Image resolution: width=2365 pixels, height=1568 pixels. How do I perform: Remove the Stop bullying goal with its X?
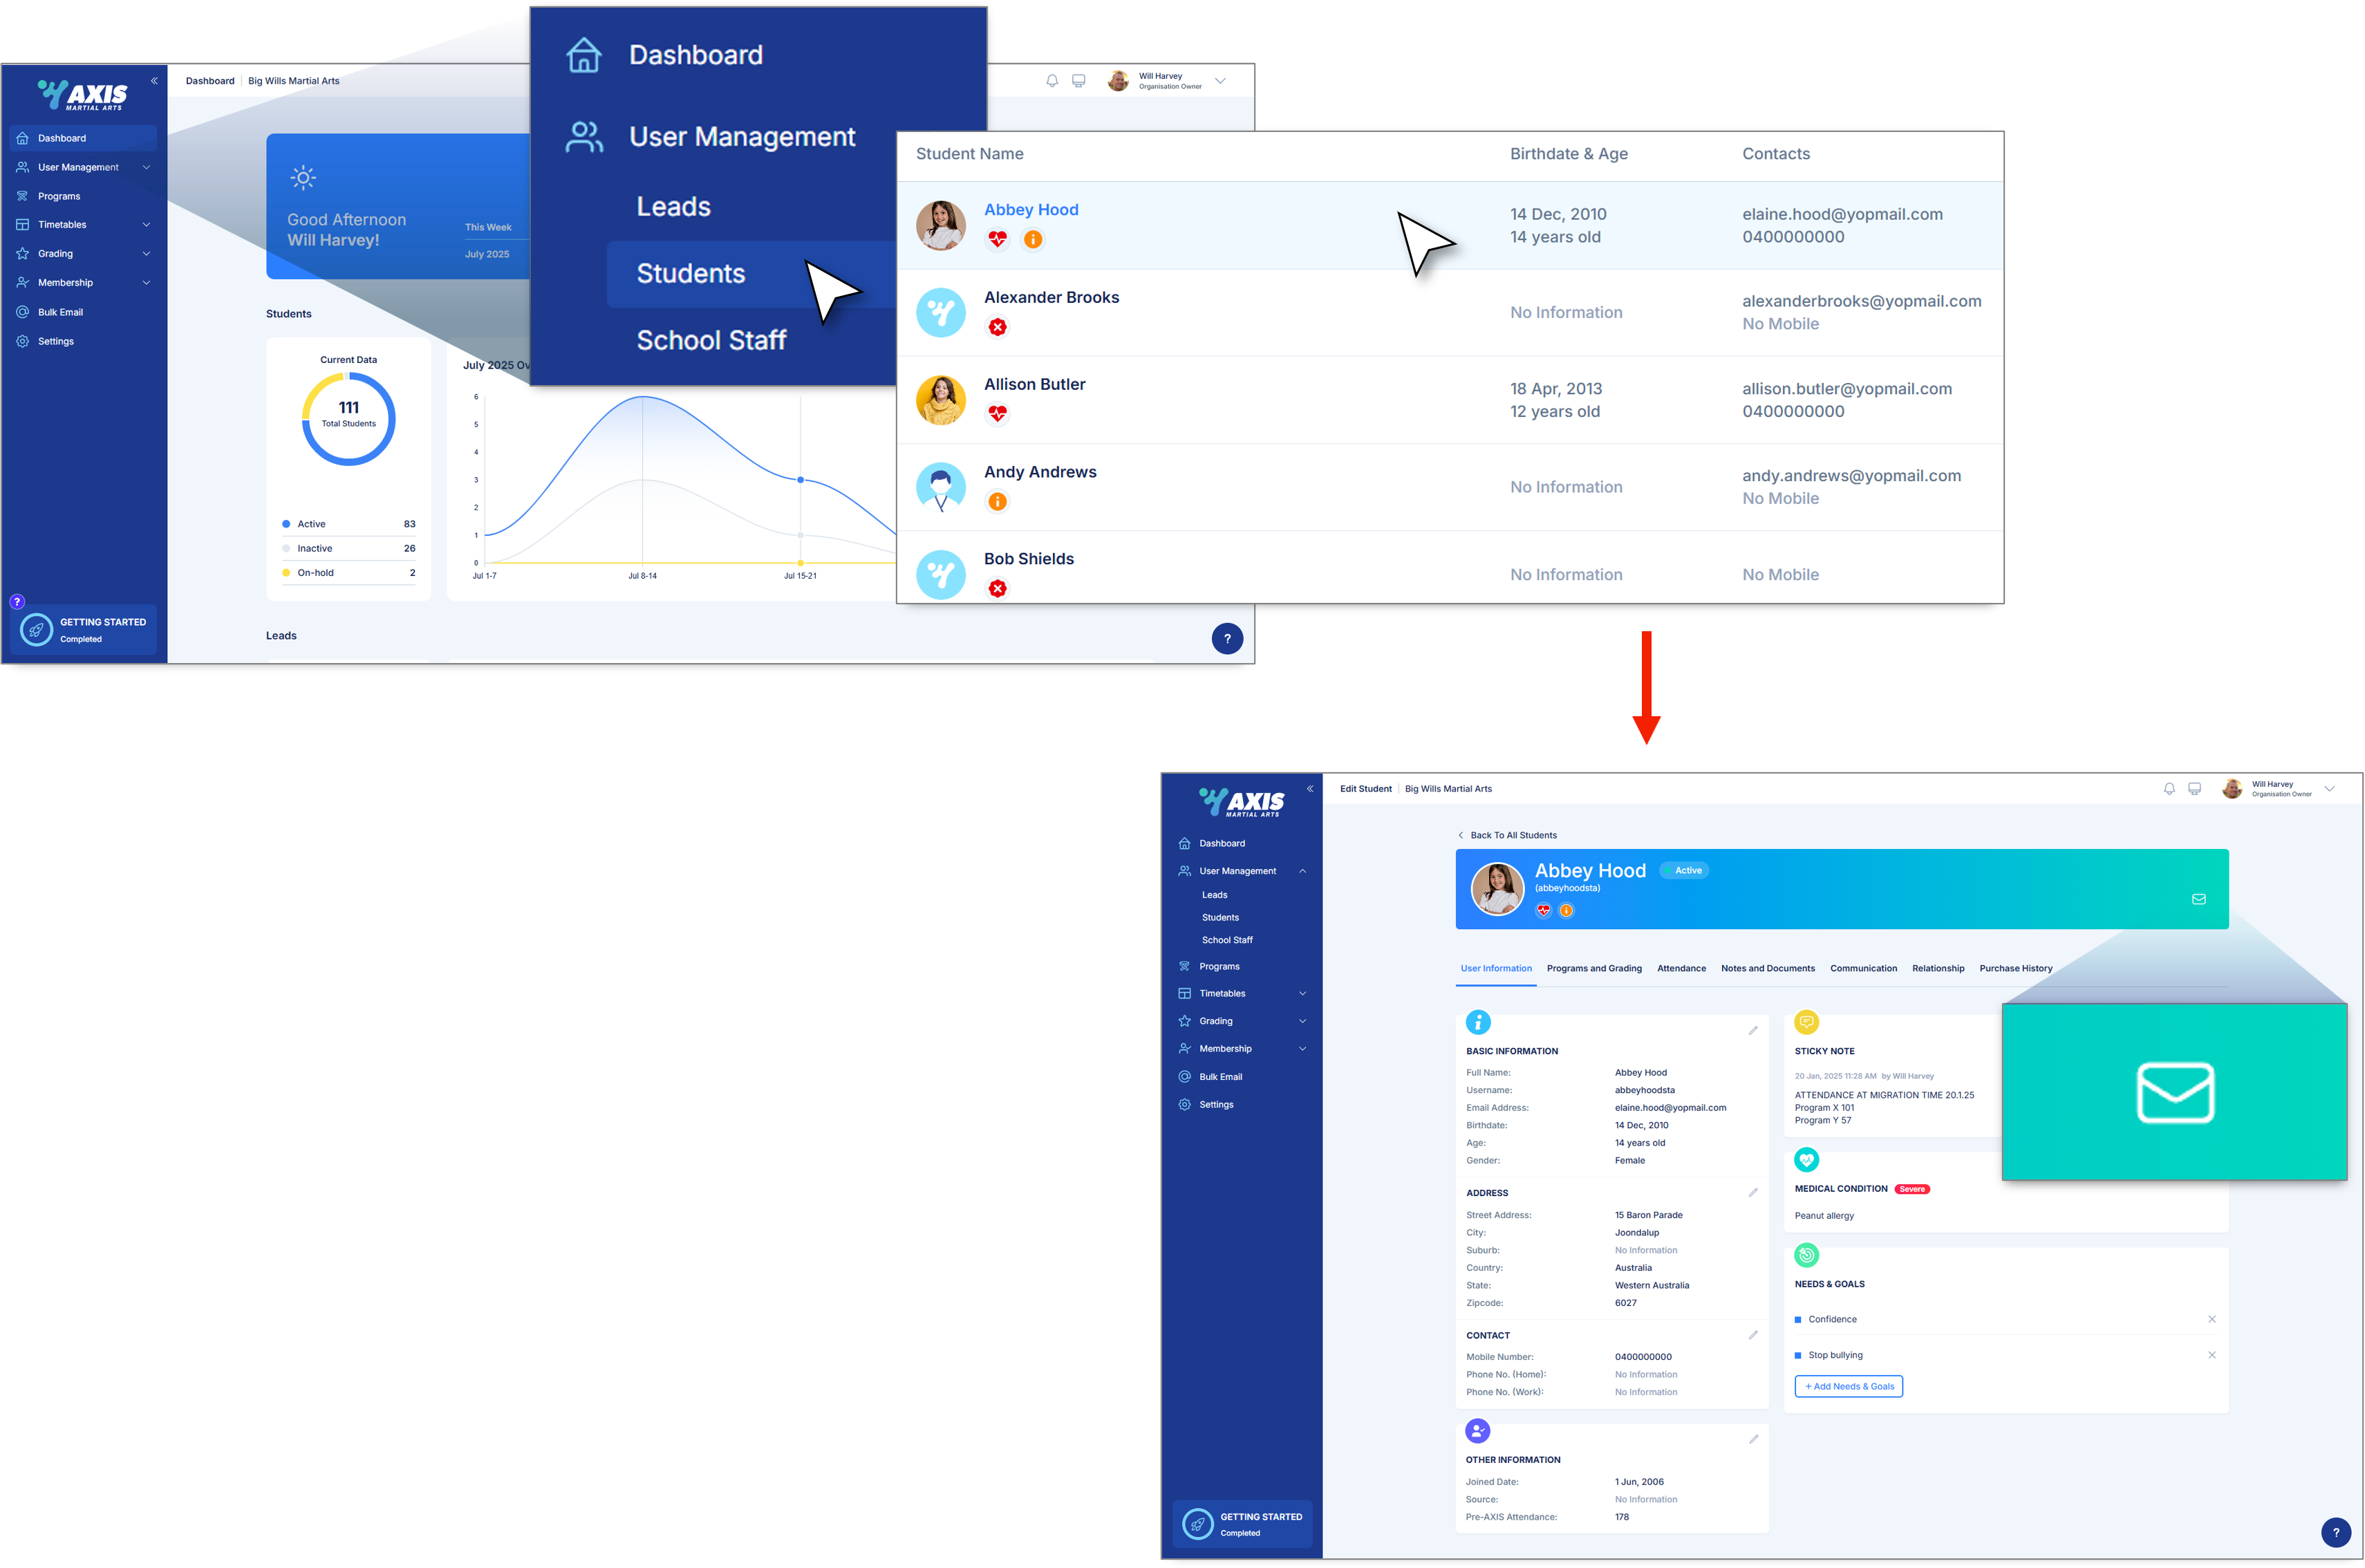tap(2211, 1355)
